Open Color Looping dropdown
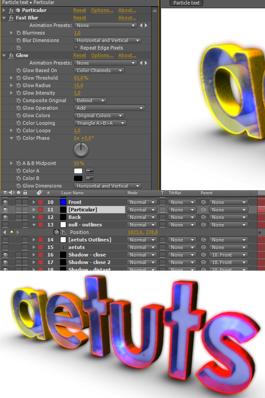Viewport: 265px width, 398px height. click(x=100, y=123)
